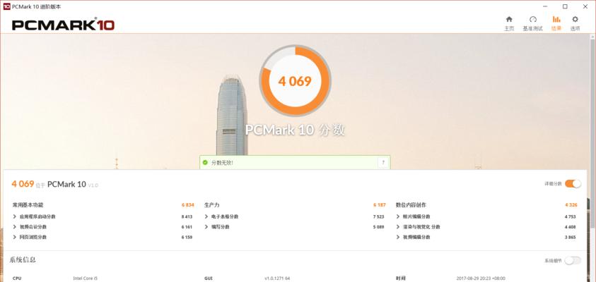This screenshot has width=596, height=282.
Task: Click the Intel Core i5 CPU value
Action: [85, 278]
